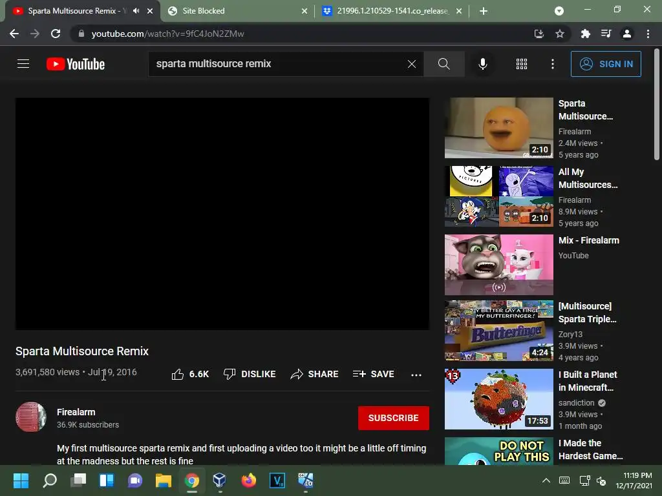
Task: Bookmark this page with star
Action: [x=560, y=34]
